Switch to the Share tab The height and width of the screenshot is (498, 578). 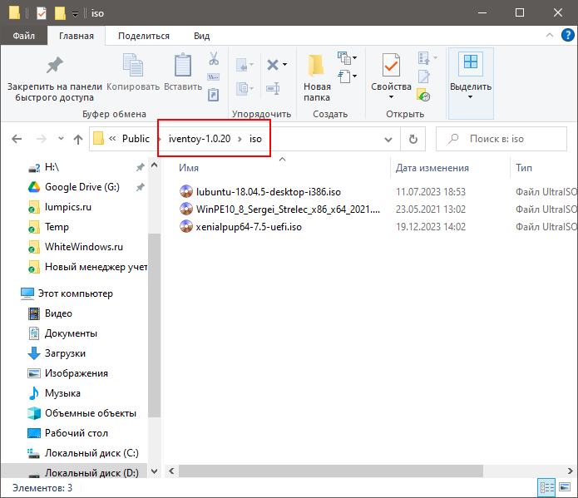click(x=144, y=36)
